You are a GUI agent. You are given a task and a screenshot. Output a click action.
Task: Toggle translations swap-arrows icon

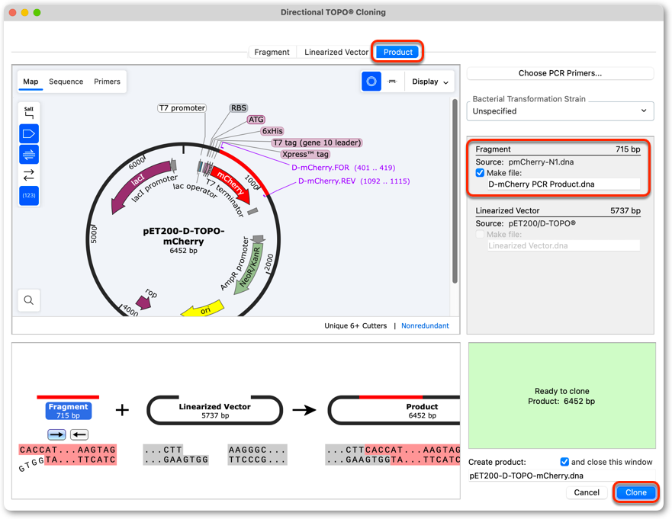[x=29, y=175]
